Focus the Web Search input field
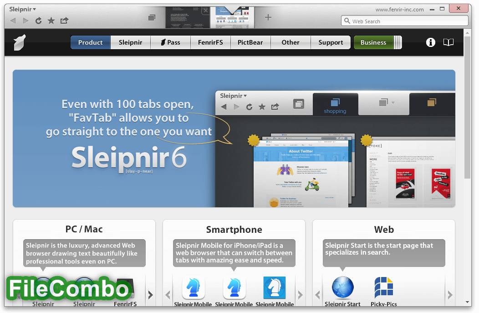 (404, 21)
